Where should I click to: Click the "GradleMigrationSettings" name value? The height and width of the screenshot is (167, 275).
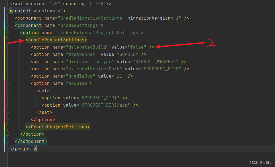point(91,18)
